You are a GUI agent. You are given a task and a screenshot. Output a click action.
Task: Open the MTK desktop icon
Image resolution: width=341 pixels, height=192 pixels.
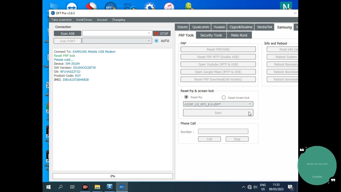[x=130, y=6]
